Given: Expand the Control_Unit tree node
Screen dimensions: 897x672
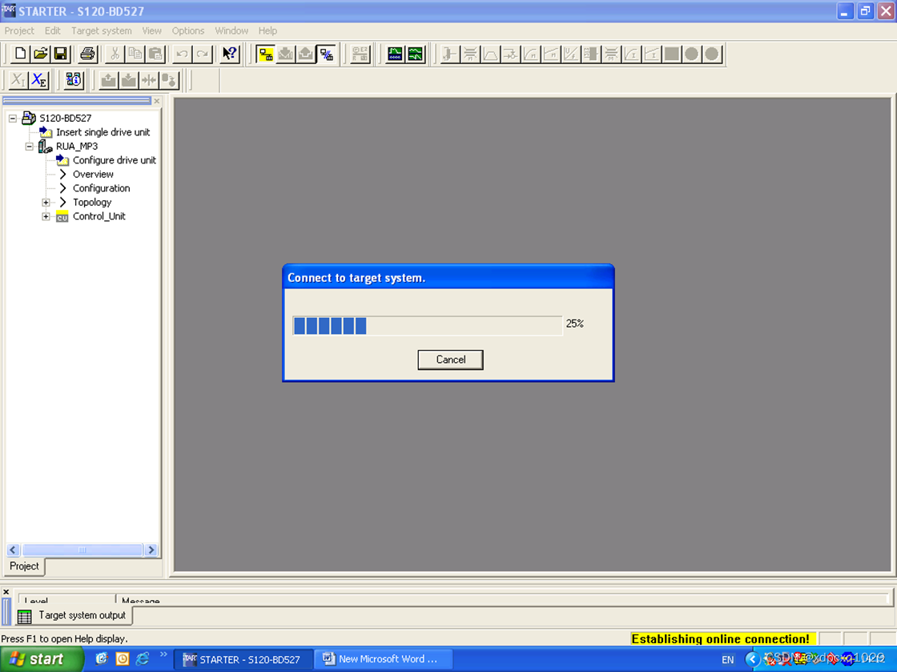Looking at the screenshot, I should [46, 217].
